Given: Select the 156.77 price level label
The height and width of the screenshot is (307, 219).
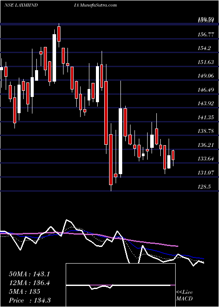Looking at the screenshot, I should pos(206,35).
